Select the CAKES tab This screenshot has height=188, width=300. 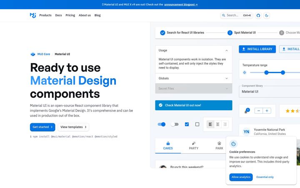click(168, 146)
